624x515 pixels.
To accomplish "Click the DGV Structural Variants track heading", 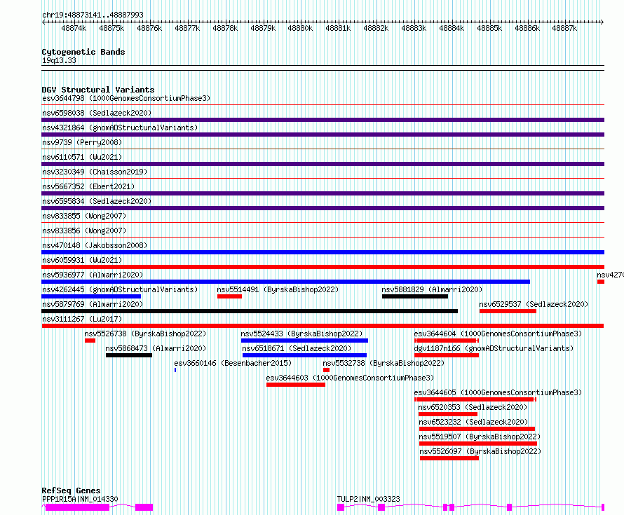I will 98,90.
